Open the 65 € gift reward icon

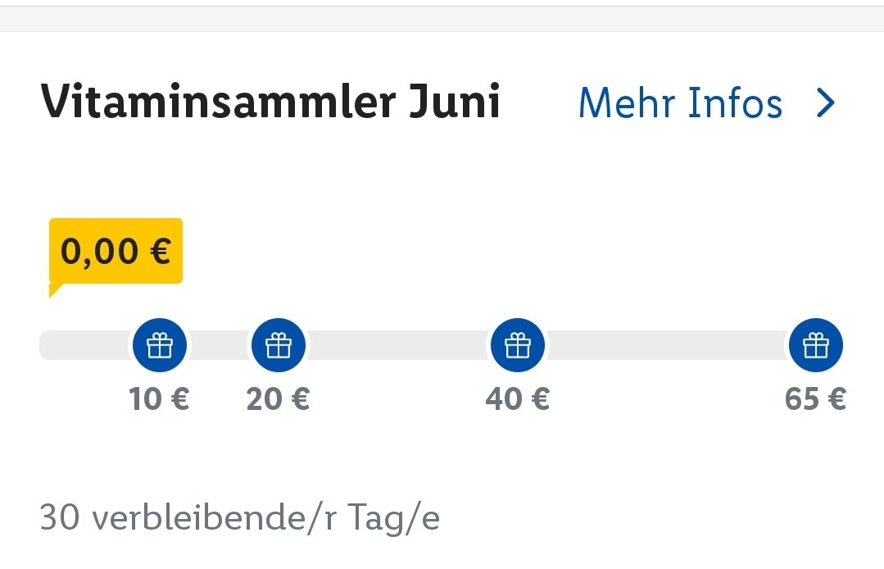tap(816, 344)
